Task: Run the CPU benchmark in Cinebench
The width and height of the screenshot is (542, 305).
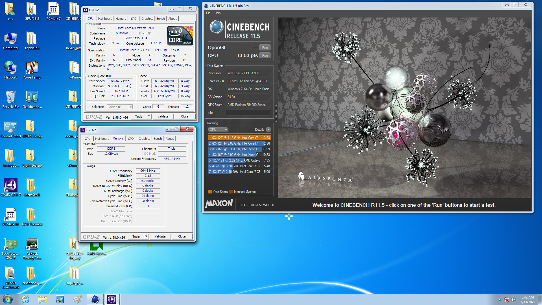Action: [x=265, y=56]
